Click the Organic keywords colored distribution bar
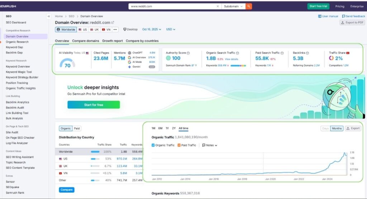The height and width of the screenshot is (199, 367). (238, 66)
